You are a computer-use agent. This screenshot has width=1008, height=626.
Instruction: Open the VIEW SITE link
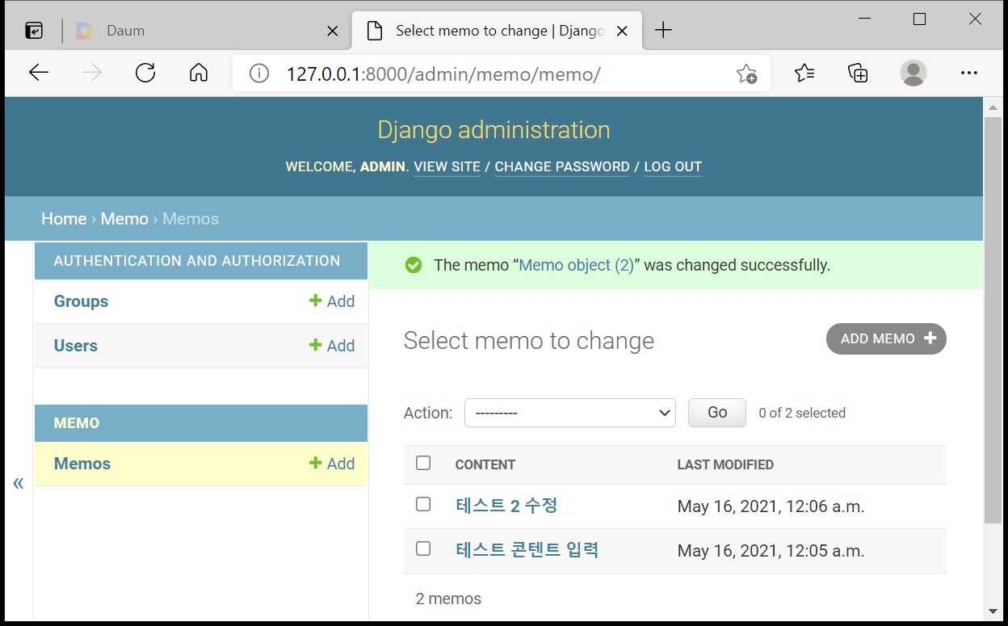click(x=447, y=167)
